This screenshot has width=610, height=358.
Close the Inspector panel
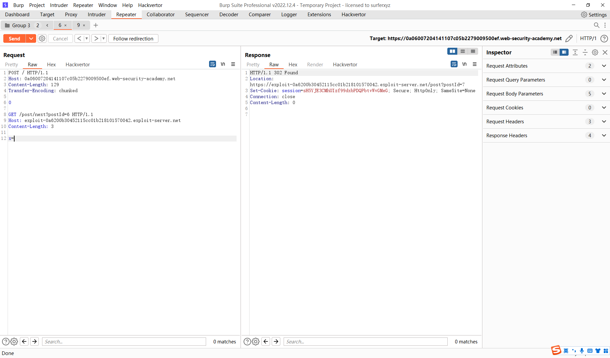[605, 52]
